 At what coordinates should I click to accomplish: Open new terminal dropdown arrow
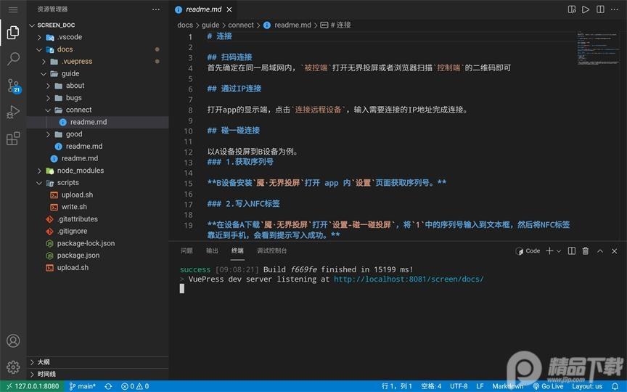tap(558, 251)
